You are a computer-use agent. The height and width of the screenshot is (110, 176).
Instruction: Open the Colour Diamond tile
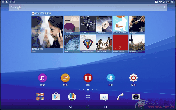pos(88,44)
